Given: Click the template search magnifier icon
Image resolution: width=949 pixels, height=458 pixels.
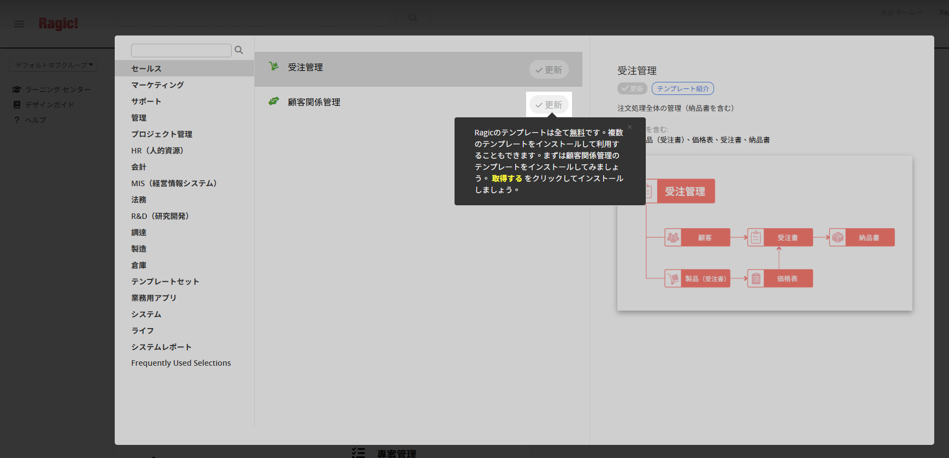Looking at the screenshot, I should point(239,50).
